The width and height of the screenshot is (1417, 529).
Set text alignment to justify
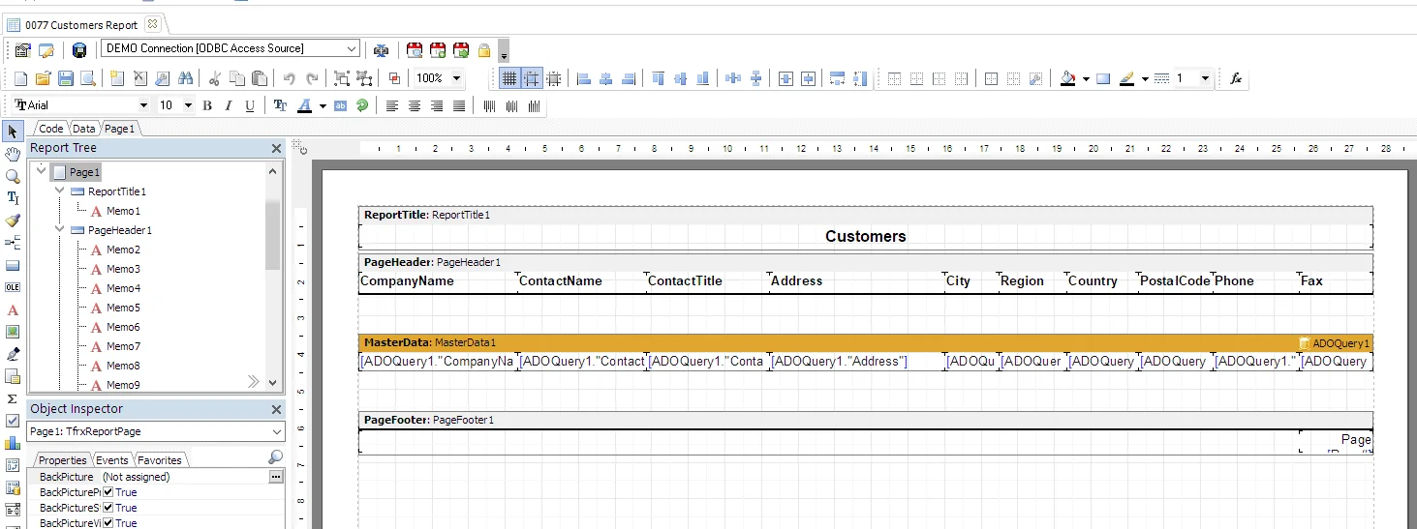coord(459,105)
